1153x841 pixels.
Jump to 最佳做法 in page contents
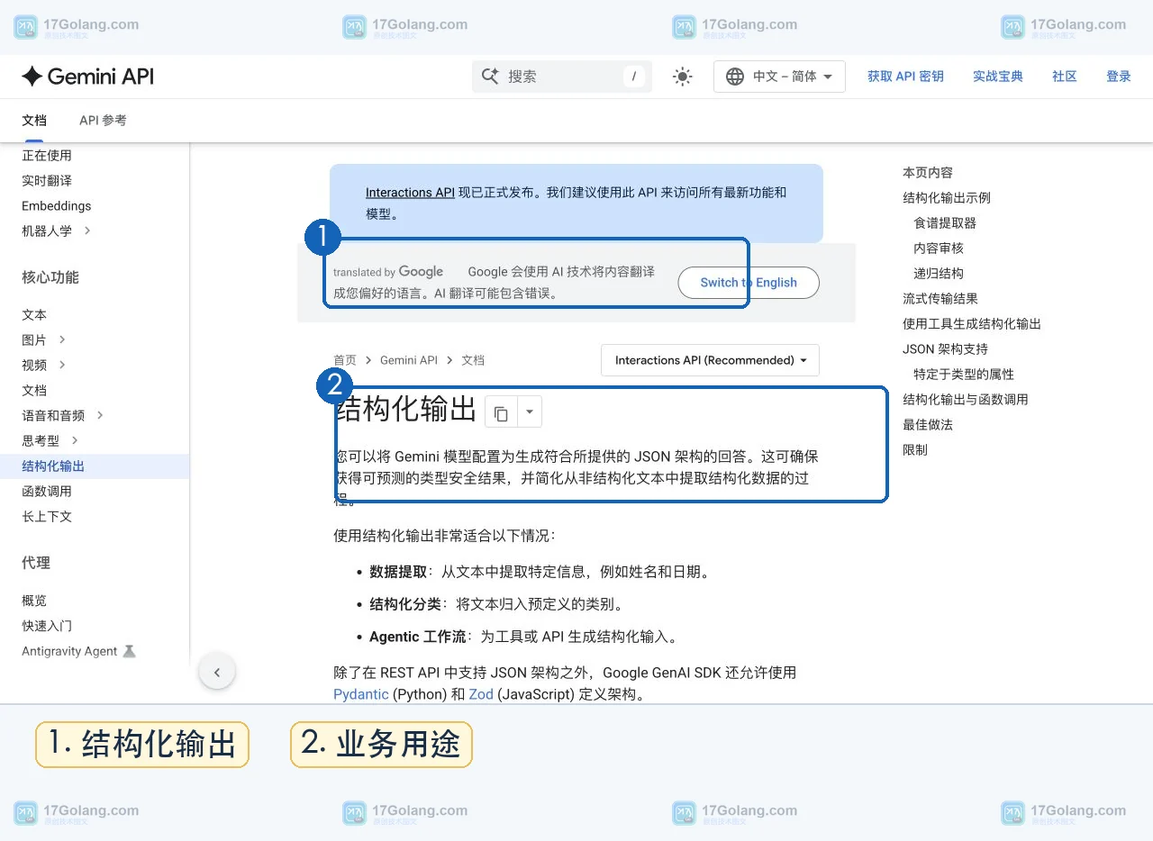(928, 425)
